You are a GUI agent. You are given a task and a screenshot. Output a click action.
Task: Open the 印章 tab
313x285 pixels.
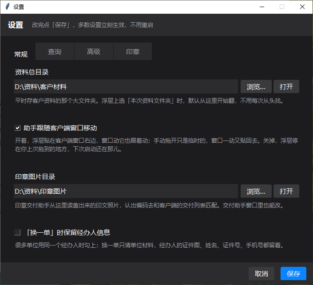(x=133, y=51)
